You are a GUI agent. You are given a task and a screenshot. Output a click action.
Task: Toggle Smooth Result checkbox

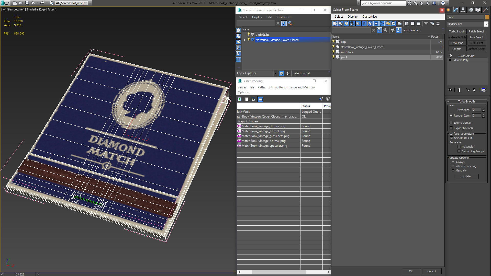point(451,138)
